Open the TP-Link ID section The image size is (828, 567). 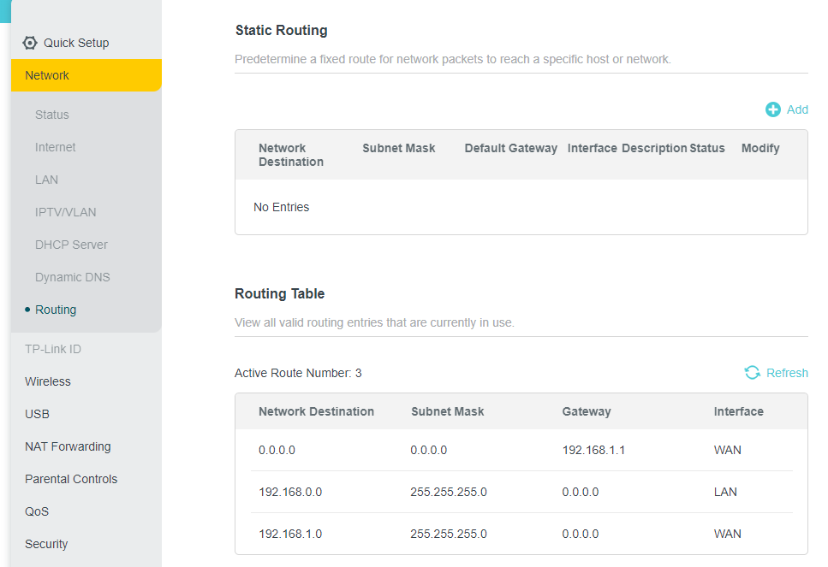53,349
